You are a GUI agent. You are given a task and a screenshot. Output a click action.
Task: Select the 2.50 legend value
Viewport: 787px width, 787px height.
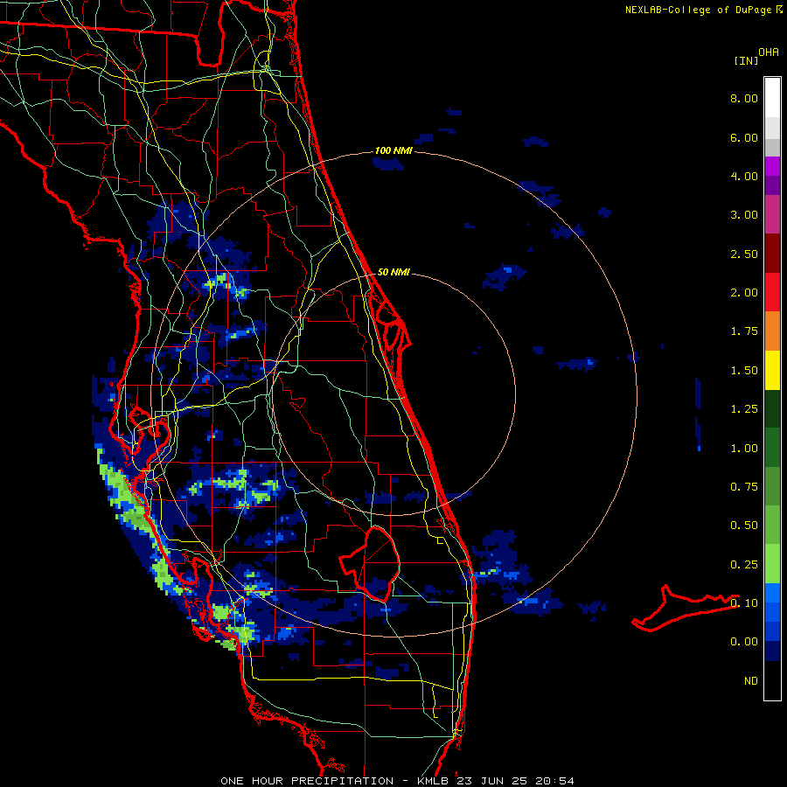pos(744,254)
